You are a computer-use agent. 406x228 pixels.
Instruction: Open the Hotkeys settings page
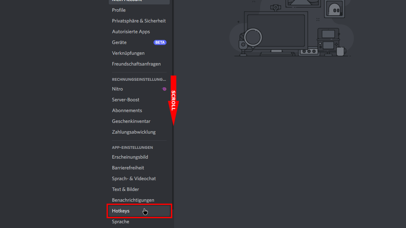click(x=139, y=211)
